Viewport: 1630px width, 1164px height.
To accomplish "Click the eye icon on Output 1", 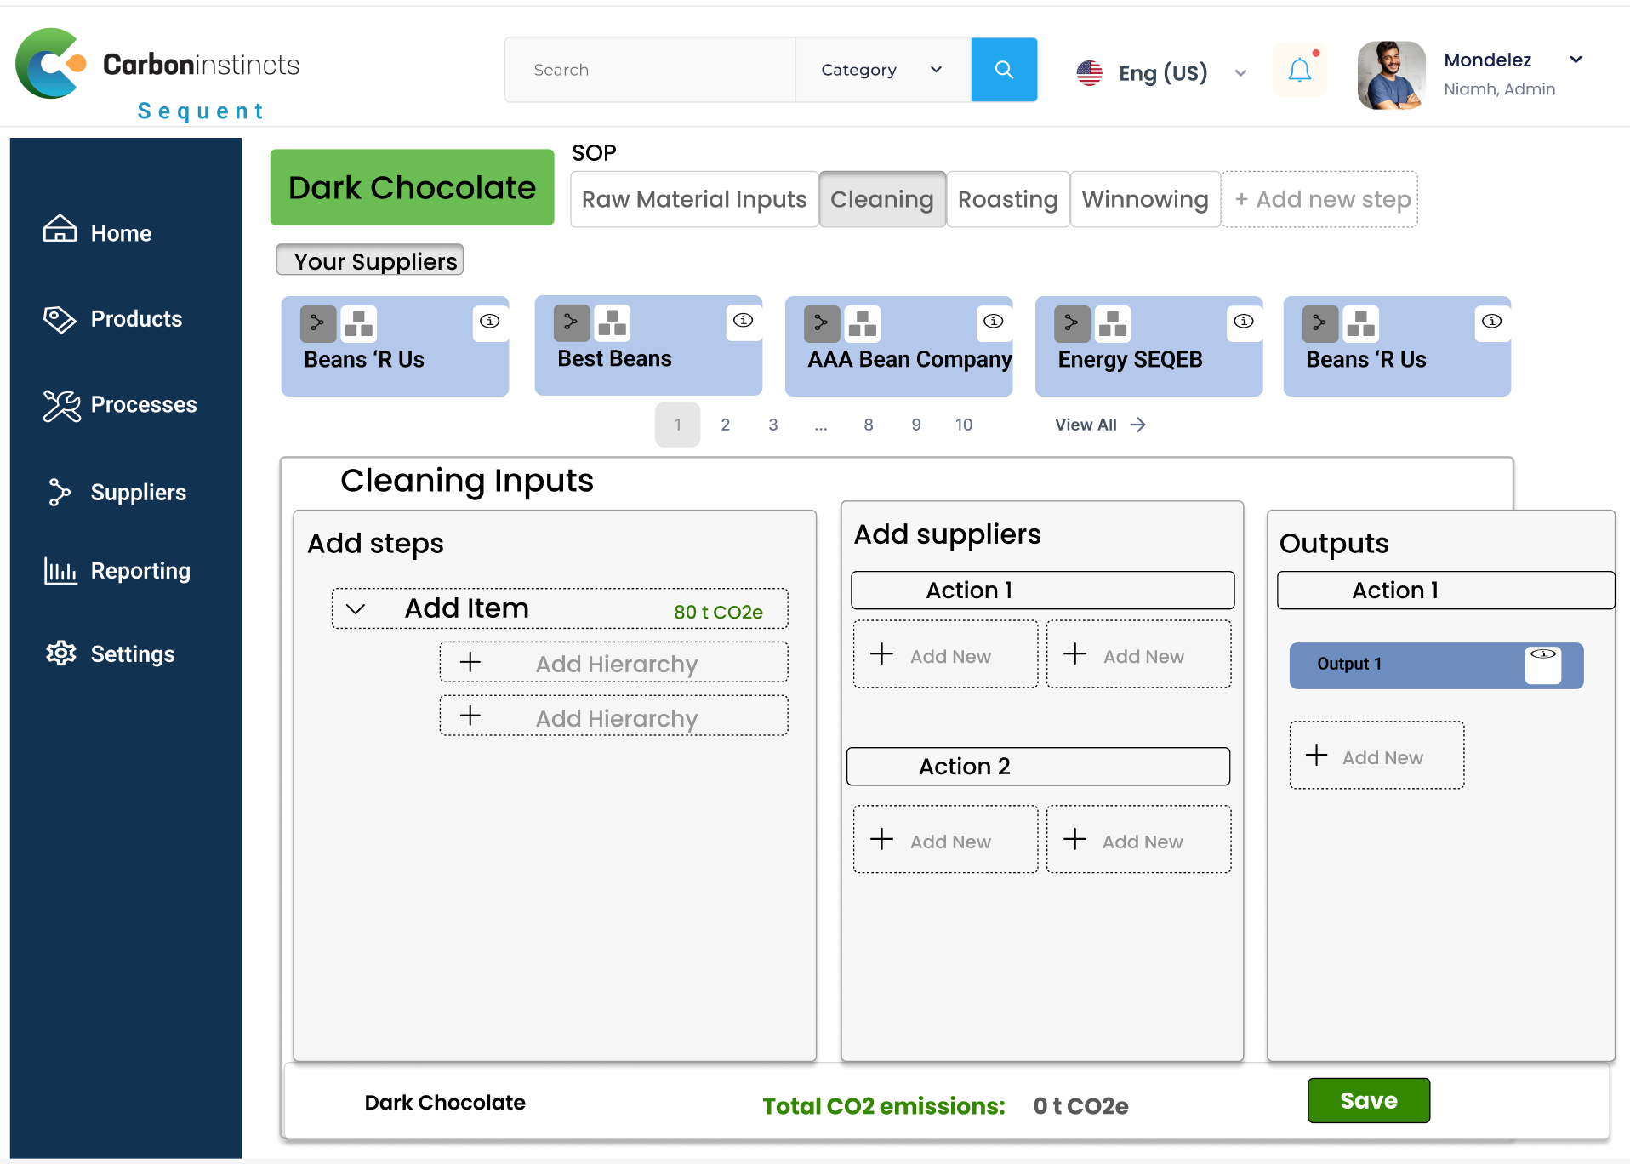I will click(1543, 654).
